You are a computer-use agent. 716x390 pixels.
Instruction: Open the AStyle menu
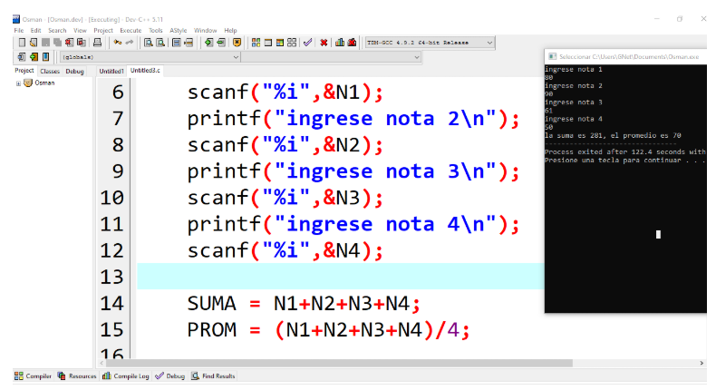click(x=178, y=30)
